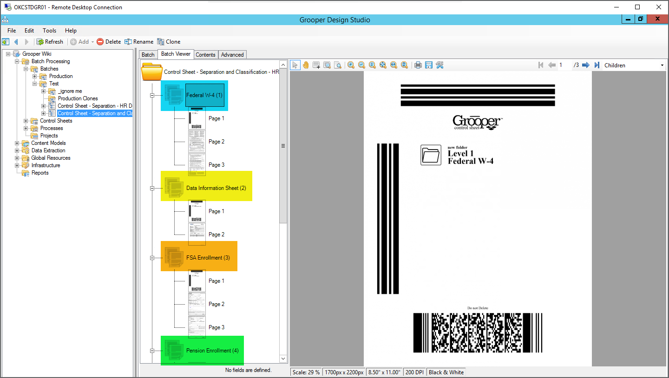The width and height of the screenshot is (669, 378).
Task: Switch to the Batch tab
Action: tap(148, 55)
